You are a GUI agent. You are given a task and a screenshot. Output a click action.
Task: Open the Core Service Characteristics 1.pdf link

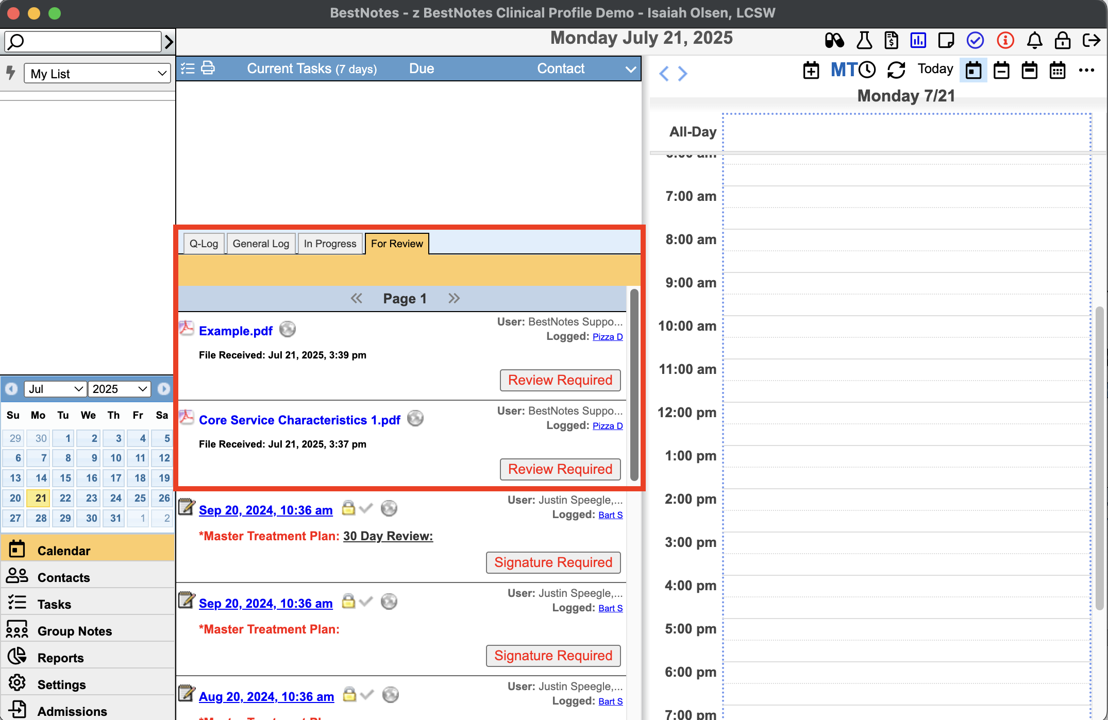[299, 420]
